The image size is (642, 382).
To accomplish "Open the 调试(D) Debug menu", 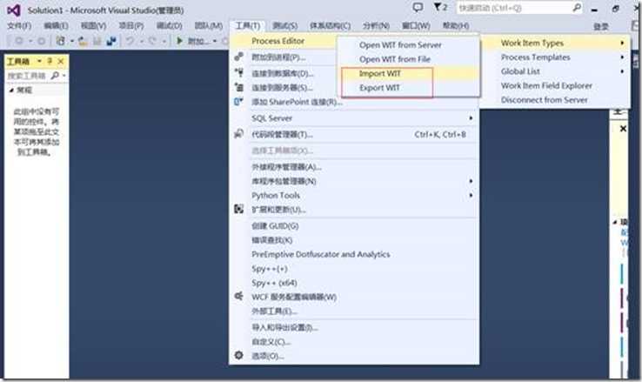I will [169, 25].
